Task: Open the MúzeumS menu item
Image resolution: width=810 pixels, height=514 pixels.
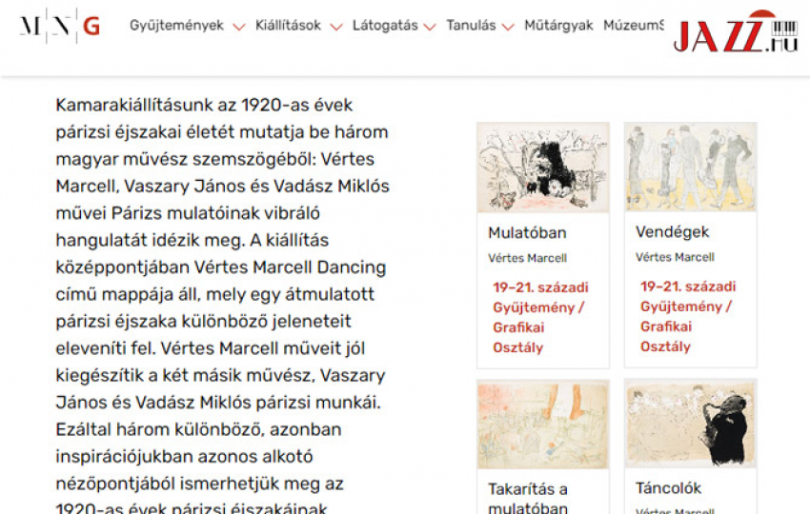Action: click(x=634, y=26)
